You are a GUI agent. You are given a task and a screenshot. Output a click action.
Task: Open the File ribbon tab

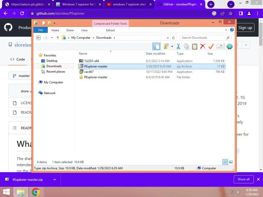(41, 30)
